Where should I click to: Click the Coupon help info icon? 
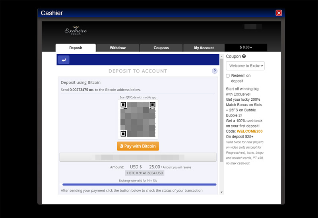click(x=244, y=56)
